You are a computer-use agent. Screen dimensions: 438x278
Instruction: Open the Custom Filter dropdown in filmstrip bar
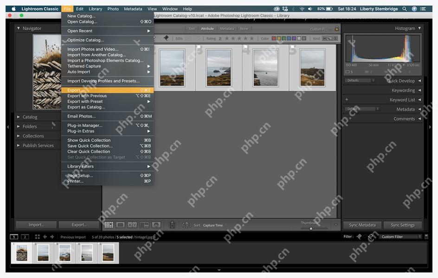pyautogui.click(x=400, y=237)
